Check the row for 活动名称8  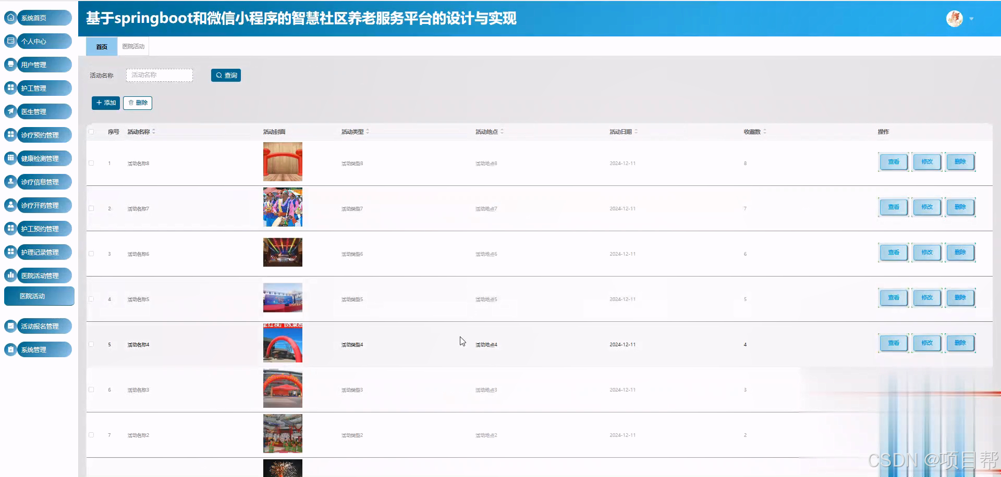pyautogui.click(x=91, y=163)
